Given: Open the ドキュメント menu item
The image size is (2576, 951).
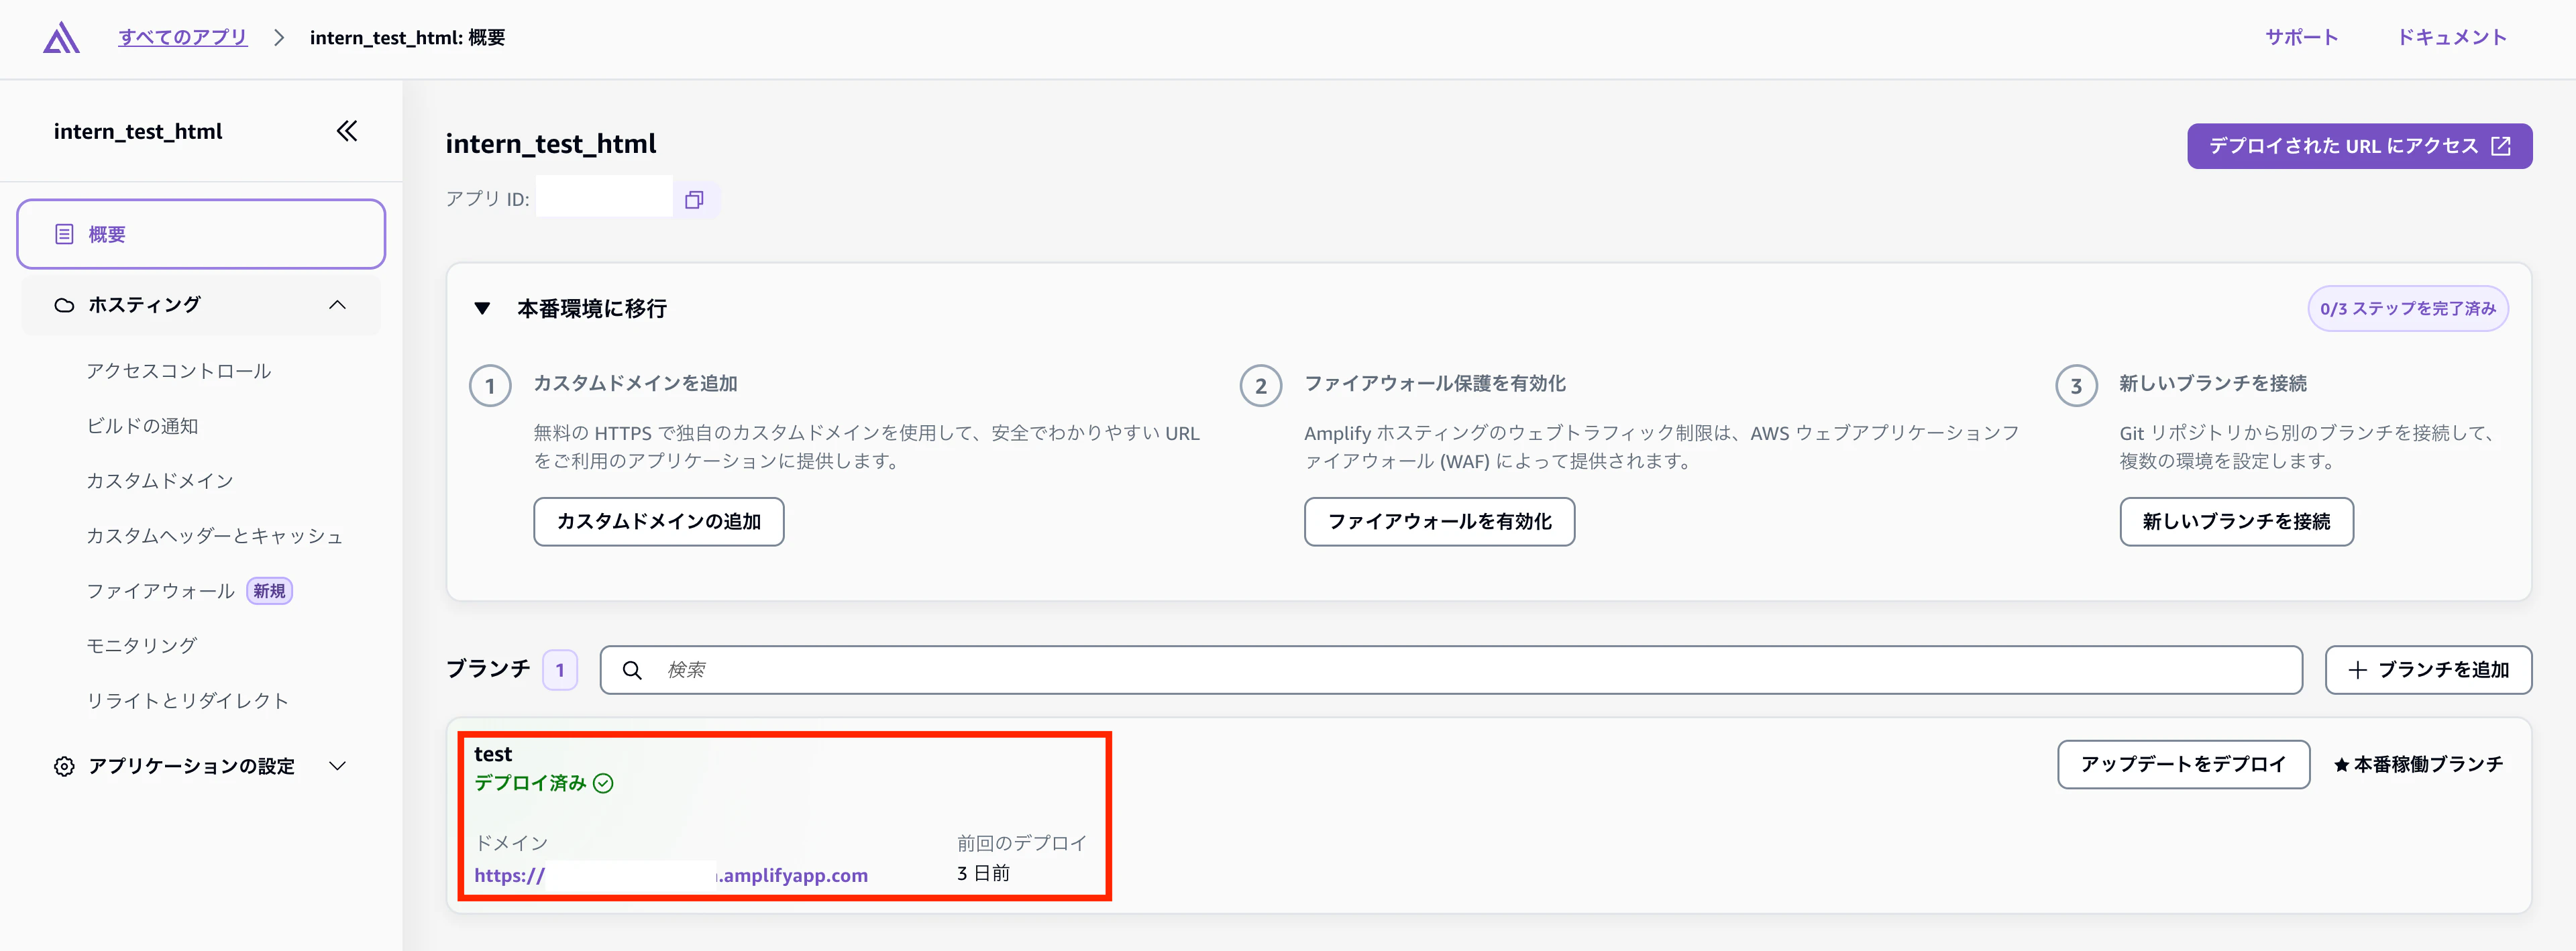Looking at the screenshot, I should [x=2451, y=37].
